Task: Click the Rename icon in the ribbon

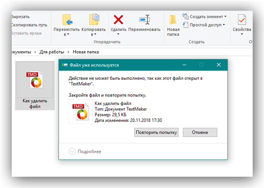Action: point(144,20)
